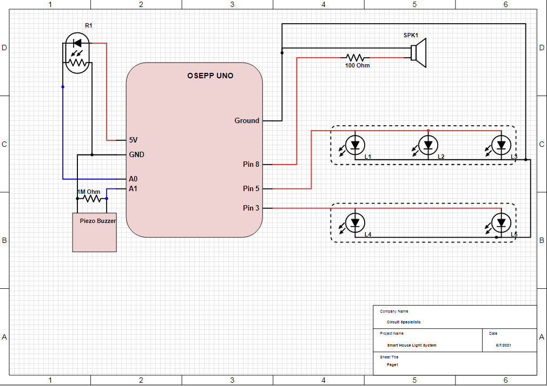This screenshot has height=386, width=547.
Task: Click the A0 pin label
Action: coord(133,179)
